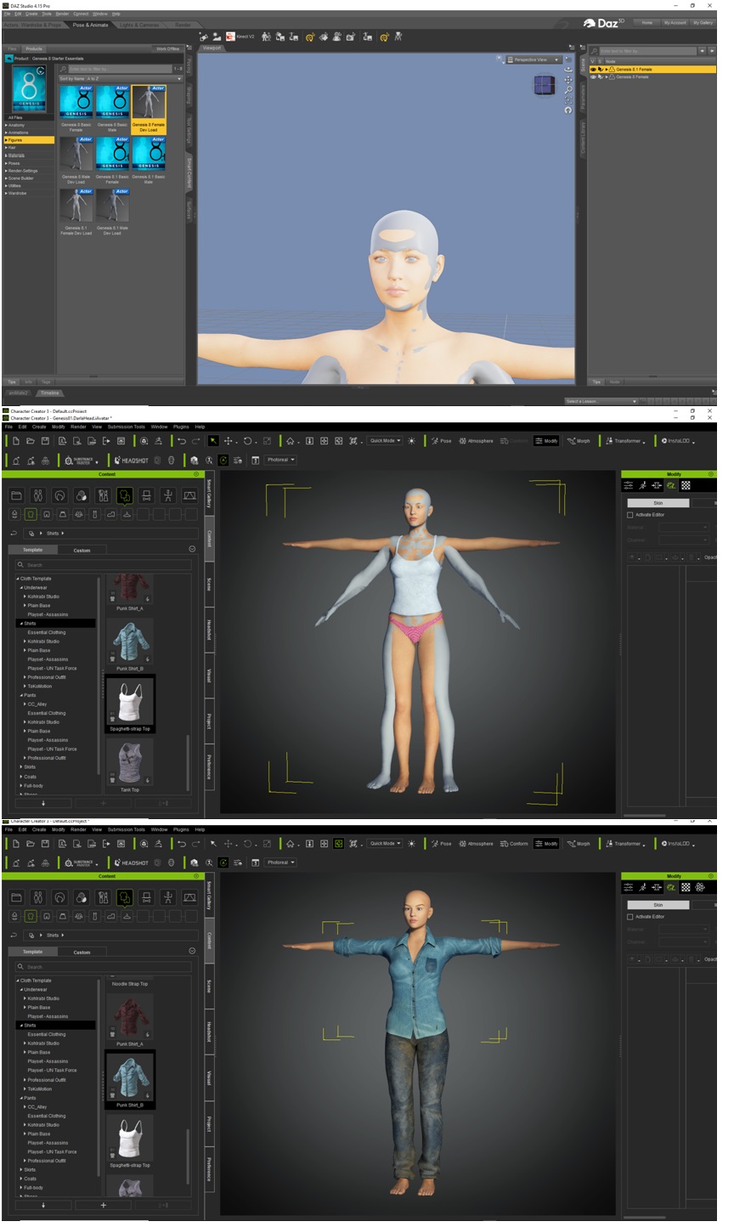
Task: Open Transformer dropdown in the DarlaHead.iAvatar window
Action: click(626, 441)
